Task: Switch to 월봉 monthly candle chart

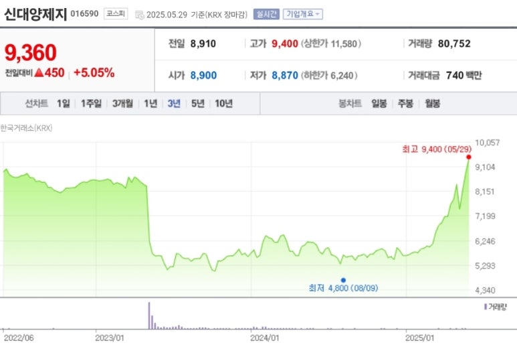Action: click(432, 103)
